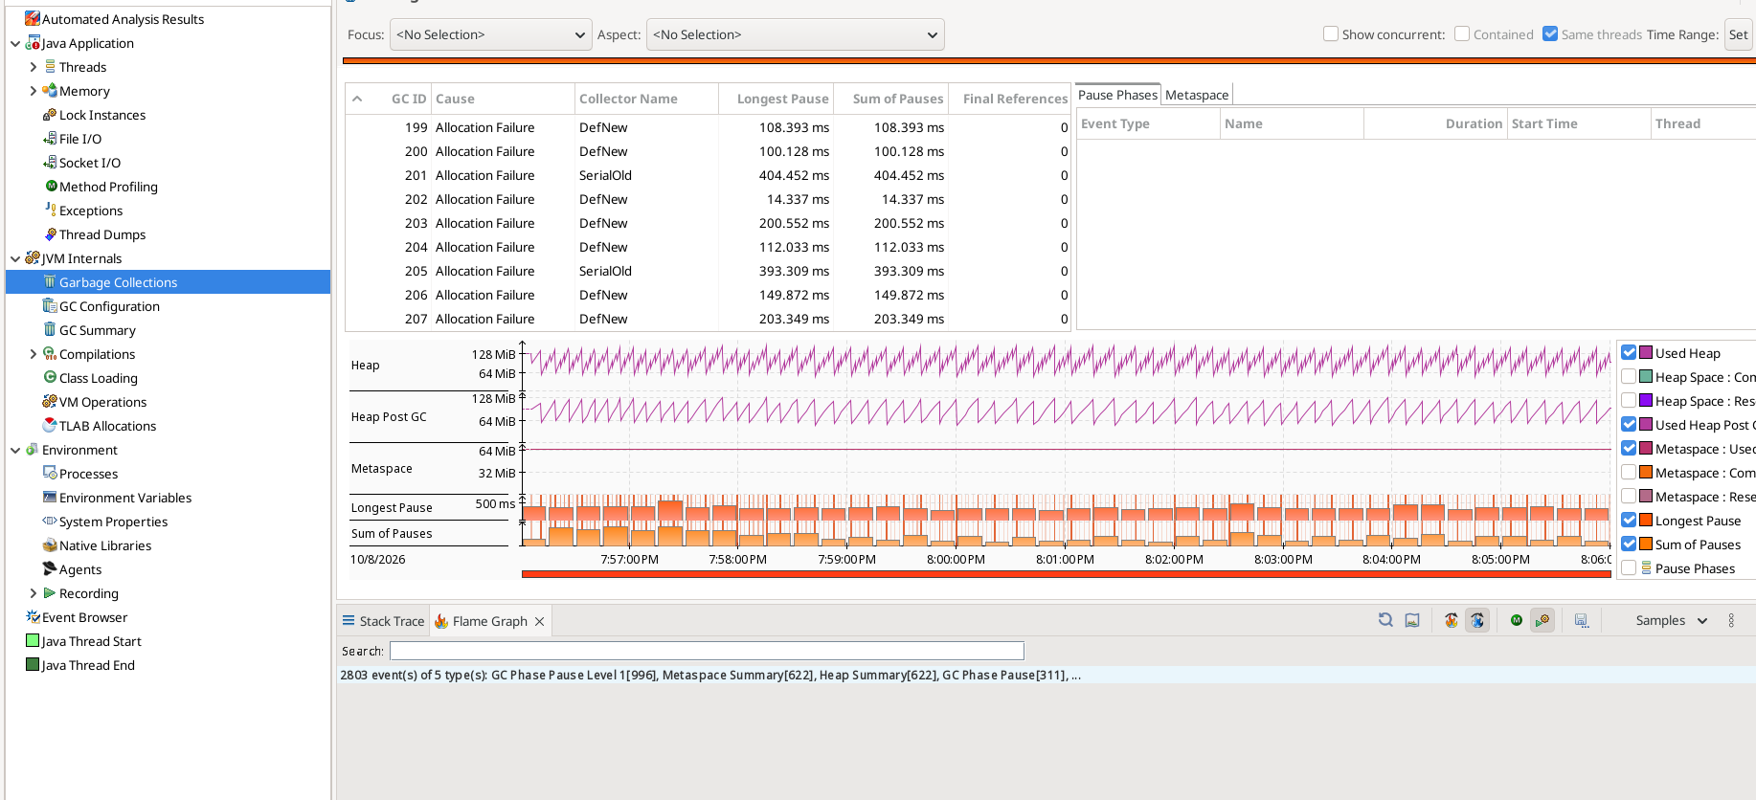Click the save flame graph icon

1582,620
